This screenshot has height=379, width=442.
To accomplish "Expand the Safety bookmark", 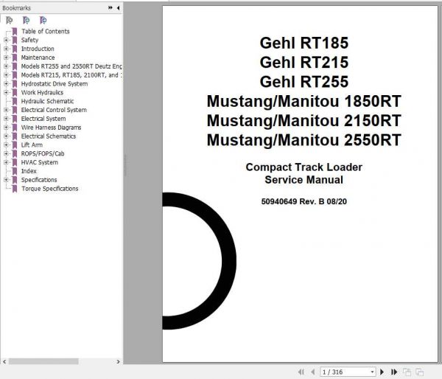I will pos(6,40).
